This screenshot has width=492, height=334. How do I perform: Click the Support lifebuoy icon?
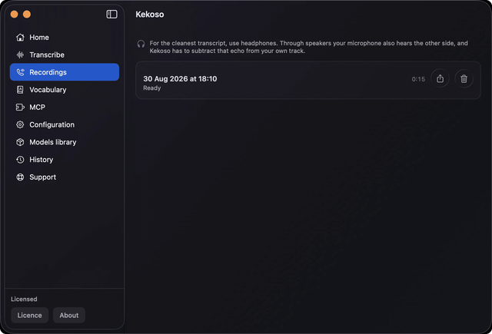click(x=20, y=177)
